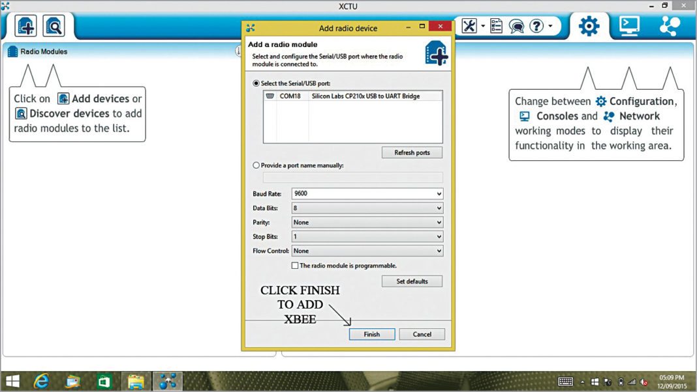Expand the Baud Rate dropdown

[x=367, y=194]
